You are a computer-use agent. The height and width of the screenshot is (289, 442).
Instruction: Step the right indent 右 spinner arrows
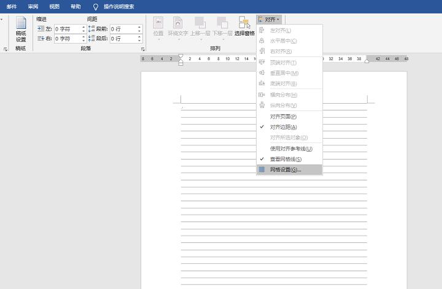coord(83,38)
